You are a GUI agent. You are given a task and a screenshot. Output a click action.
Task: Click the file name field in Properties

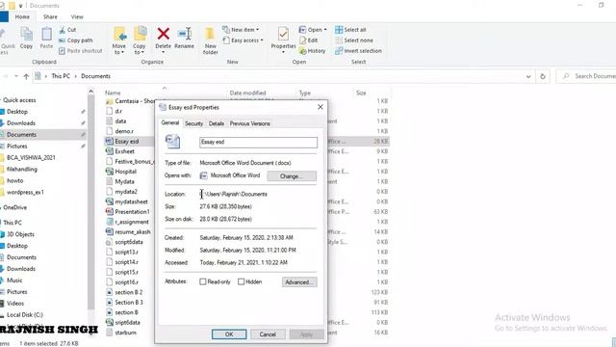coord(258,142)
